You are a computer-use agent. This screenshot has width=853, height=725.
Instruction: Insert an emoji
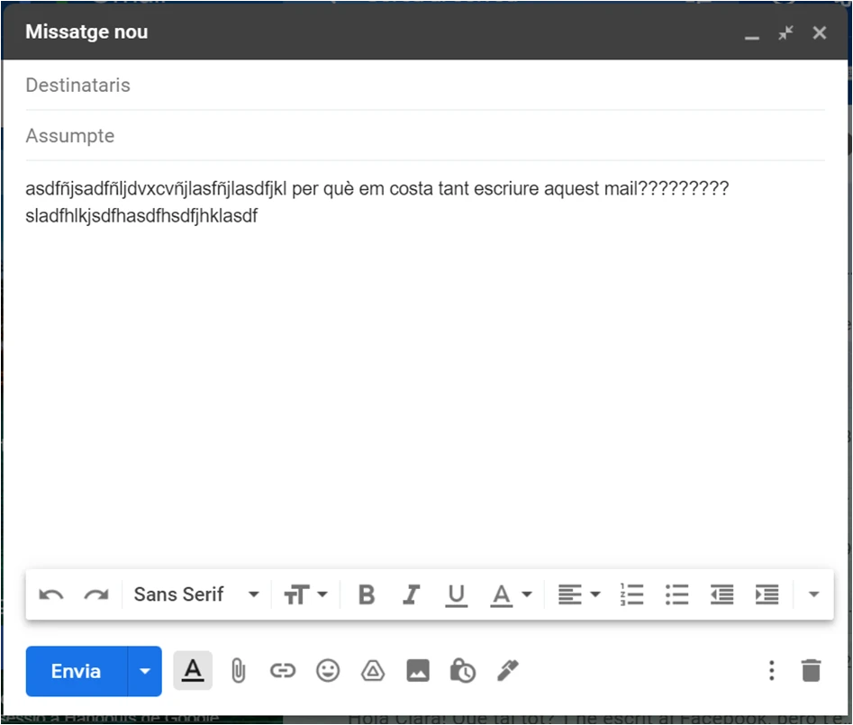tap(328, 671)
